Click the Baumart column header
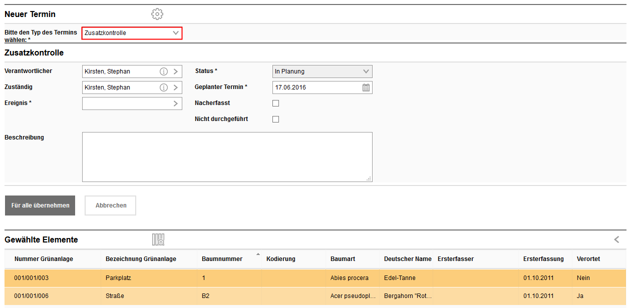 (342, 259)
